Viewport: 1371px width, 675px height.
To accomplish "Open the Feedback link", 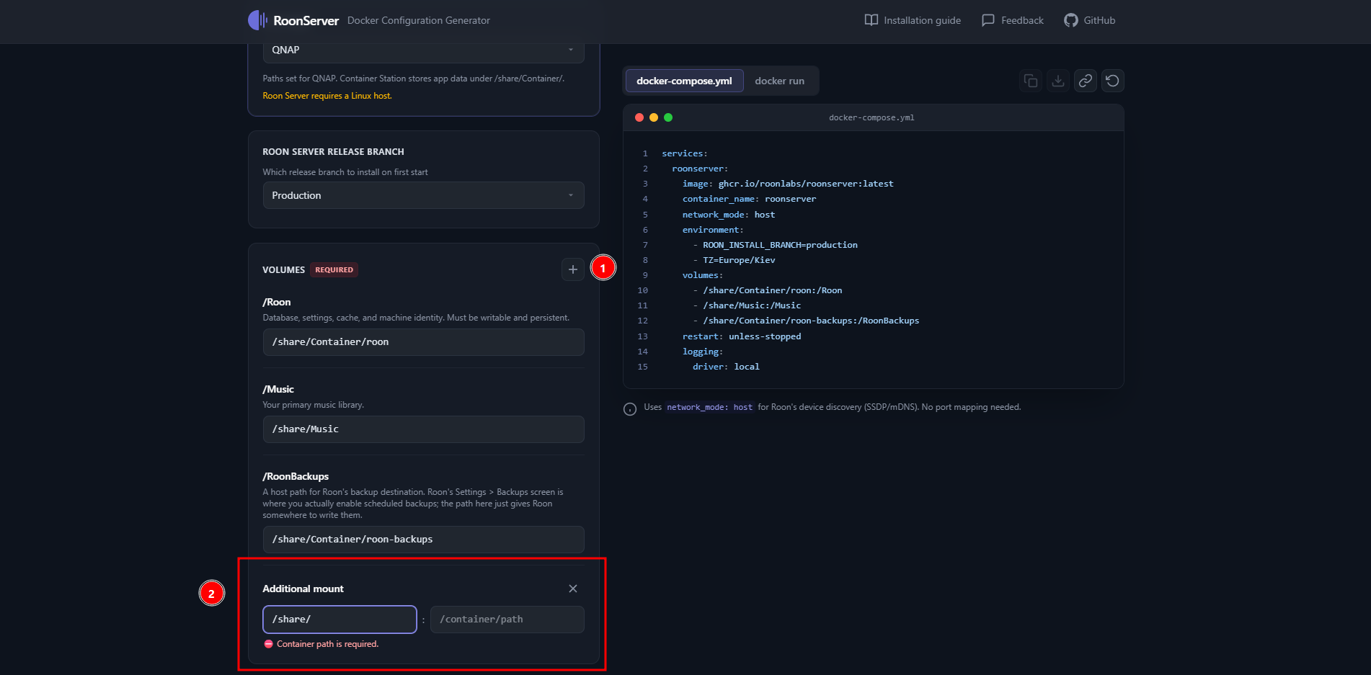I will click(1012, 20).
